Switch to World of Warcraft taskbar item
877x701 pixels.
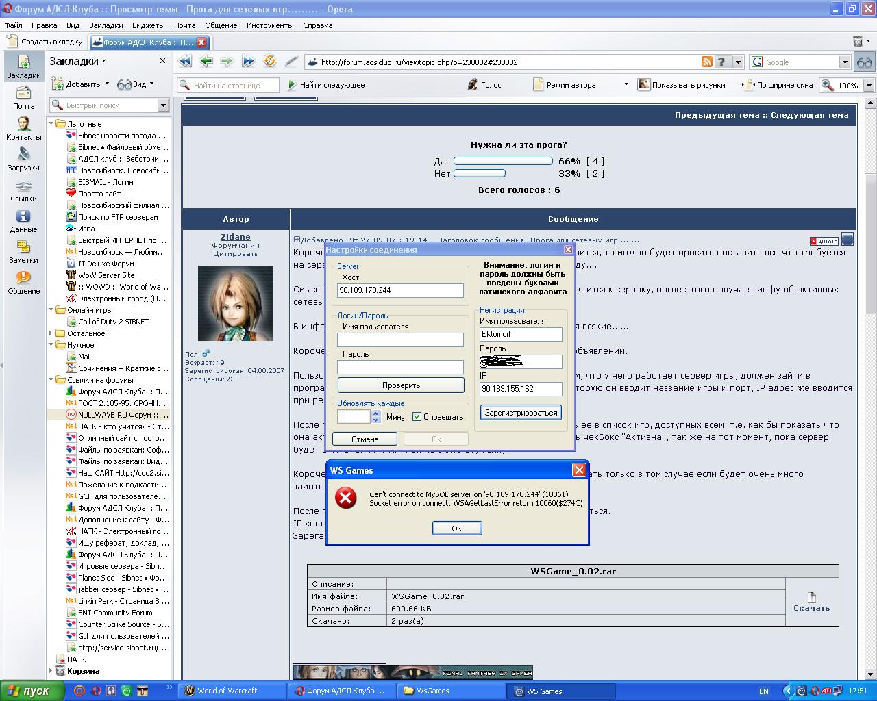click(231, 691)
